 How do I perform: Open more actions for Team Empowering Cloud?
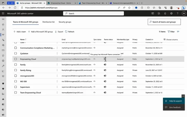[x=57, y=93]
